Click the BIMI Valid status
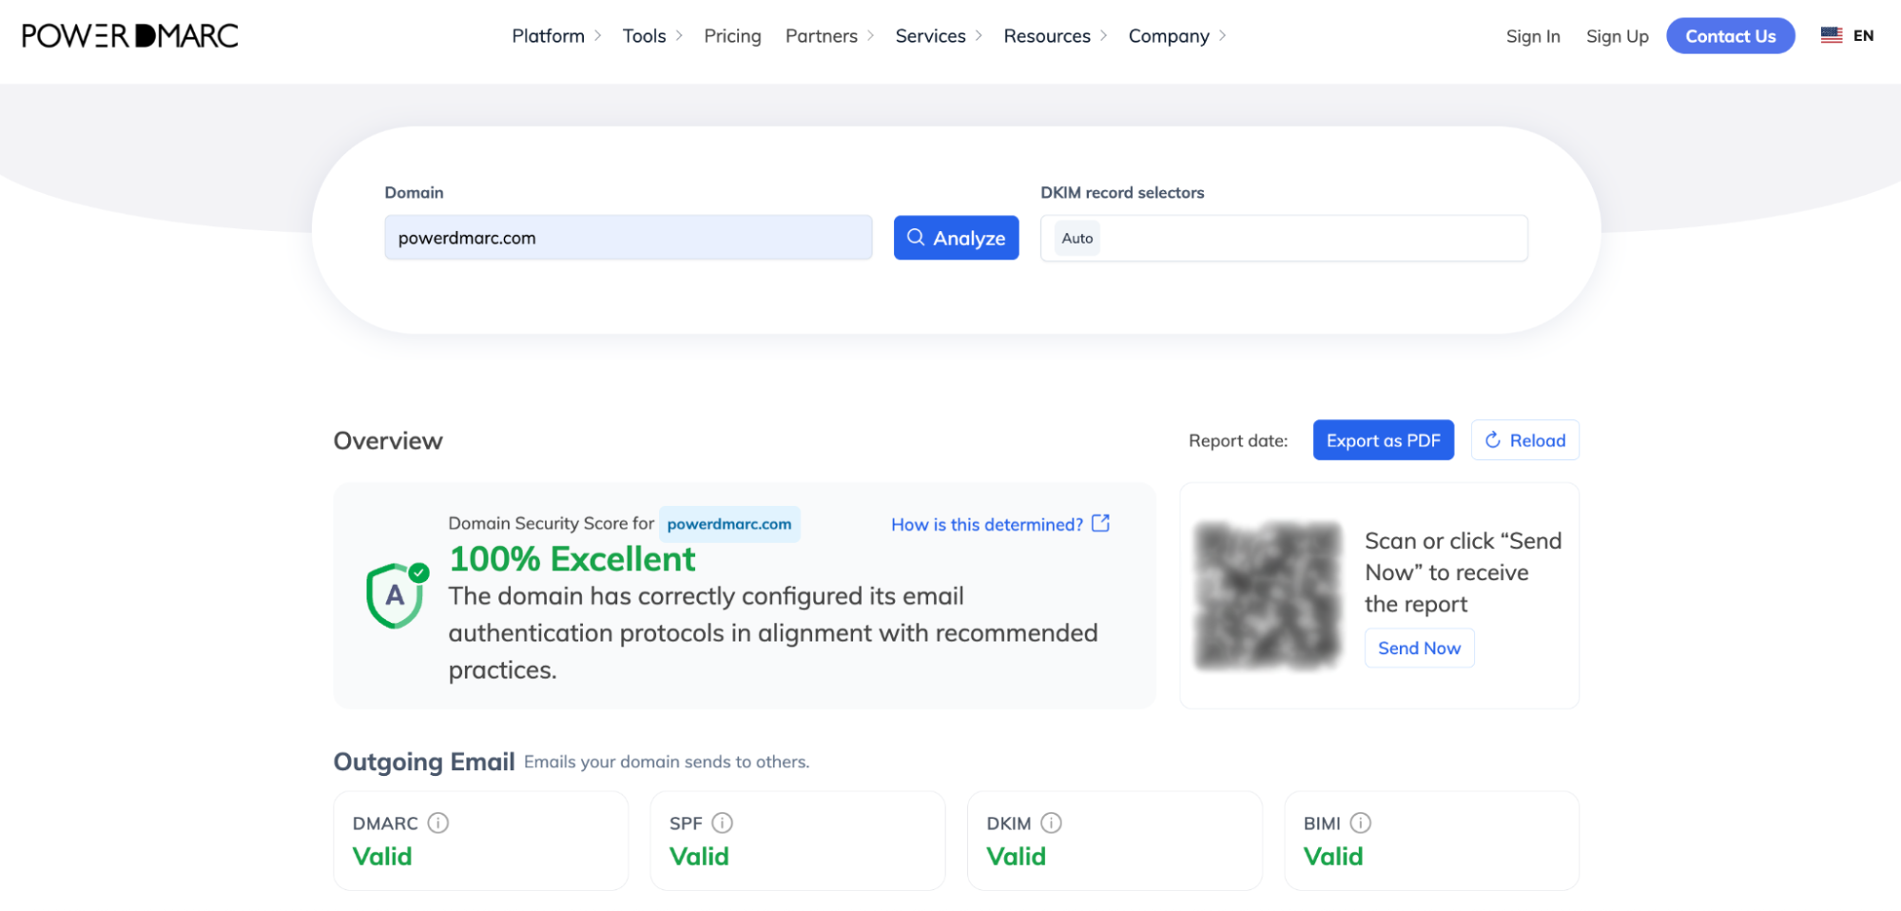The width and height of the screenshot is (1901, 911). point(1333,857)
